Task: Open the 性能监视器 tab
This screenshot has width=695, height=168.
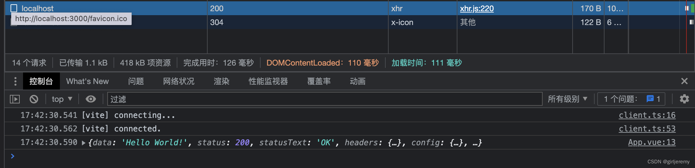Action: tap(268, 81)
